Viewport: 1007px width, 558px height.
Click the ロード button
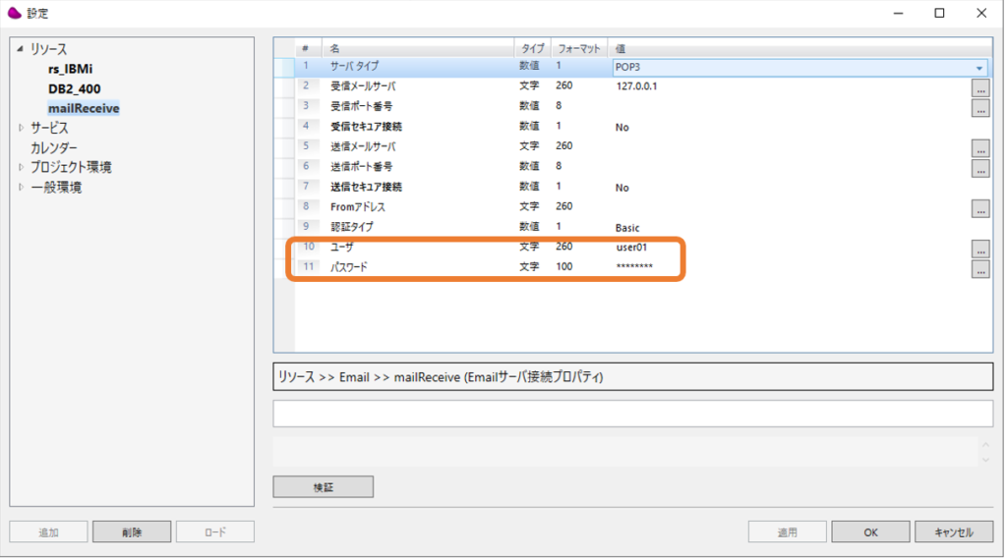(x=215, y=531)
